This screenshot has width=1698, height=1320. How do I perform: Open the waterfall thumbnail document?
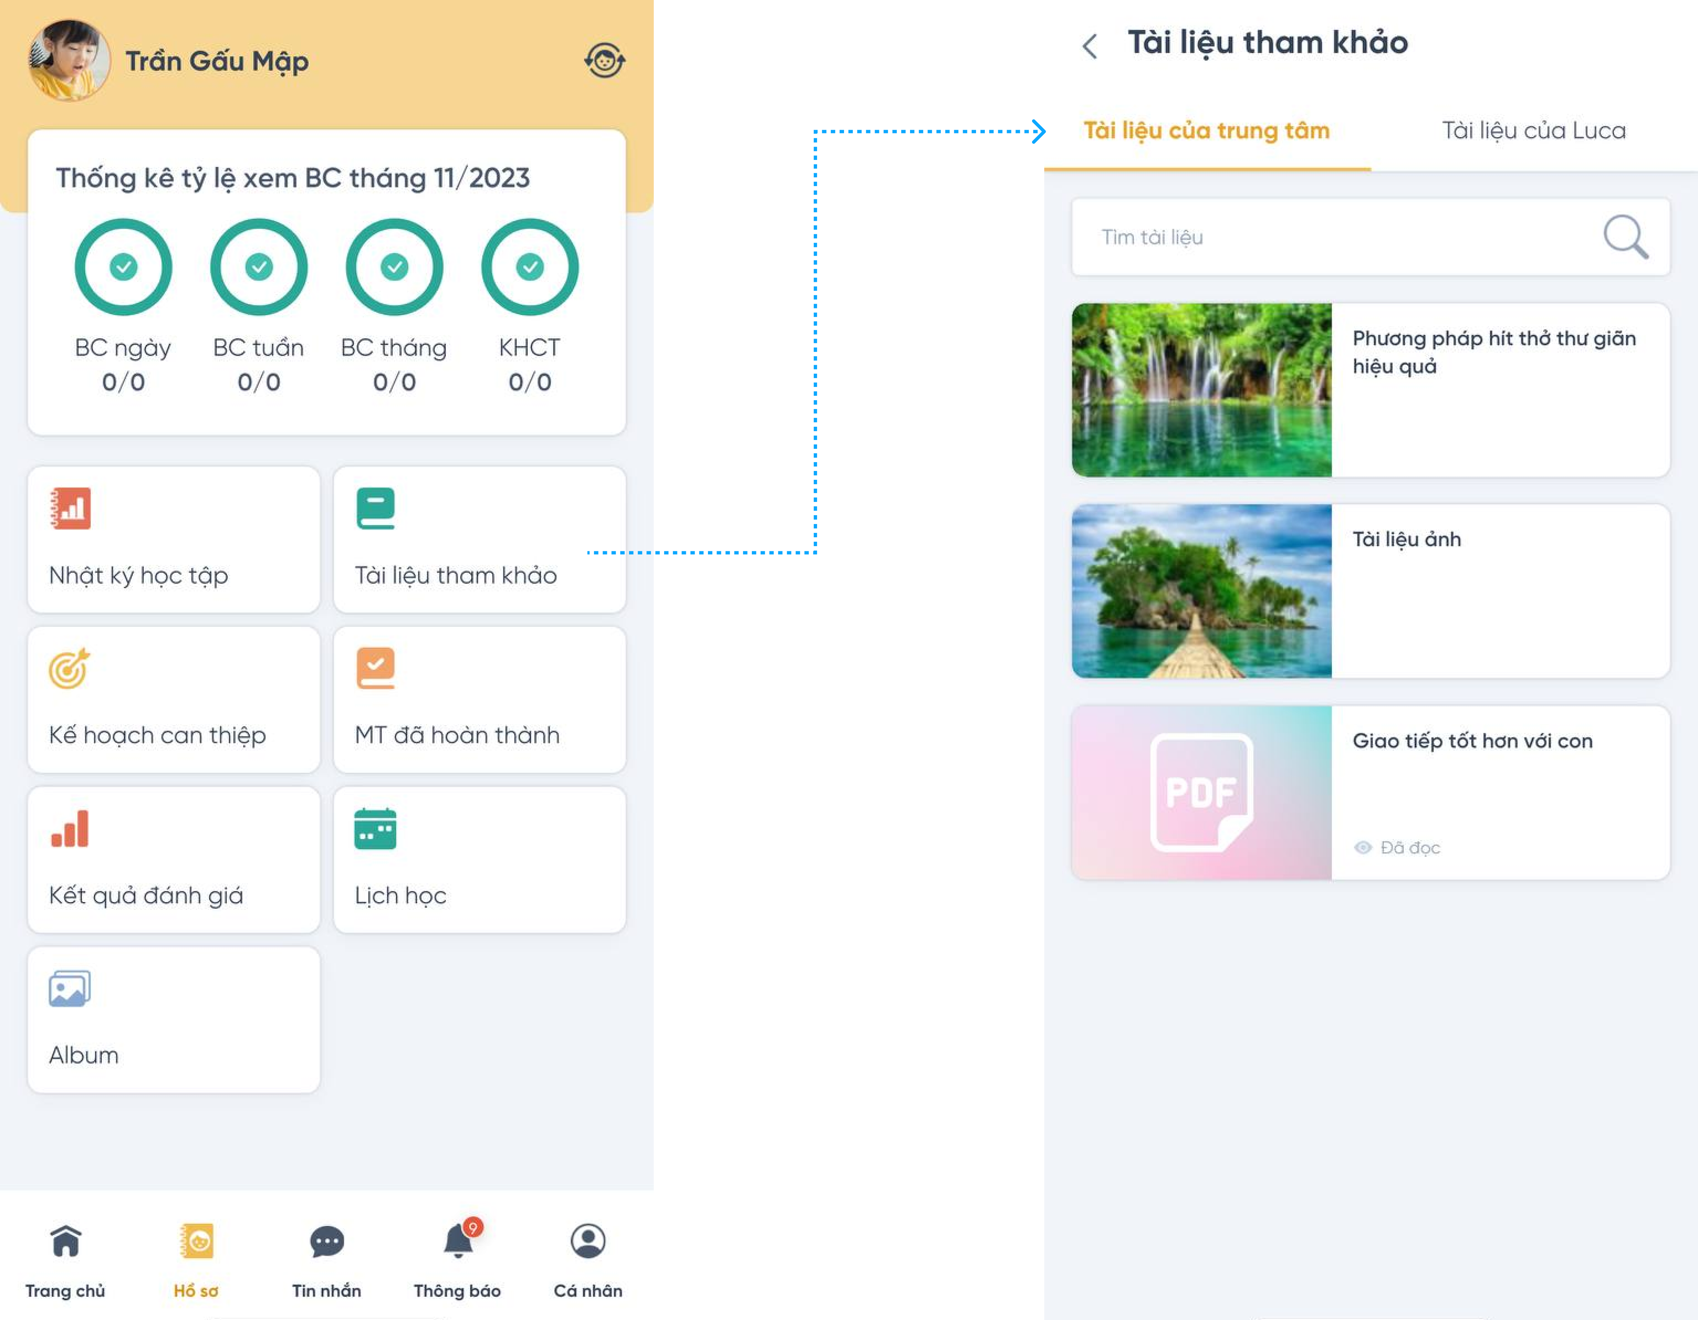pyautogui.click(x=1201, y=390)
